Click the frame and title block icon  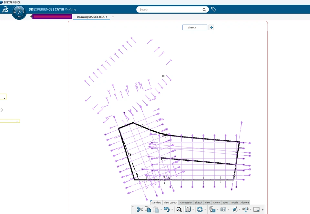(256, 209)
